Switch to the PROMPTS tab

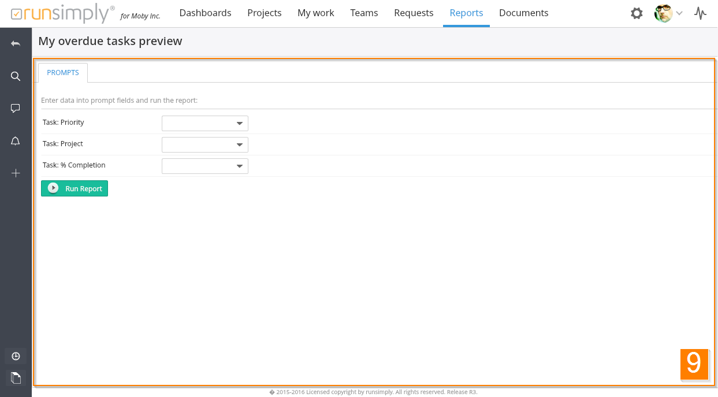pos(63,73)
